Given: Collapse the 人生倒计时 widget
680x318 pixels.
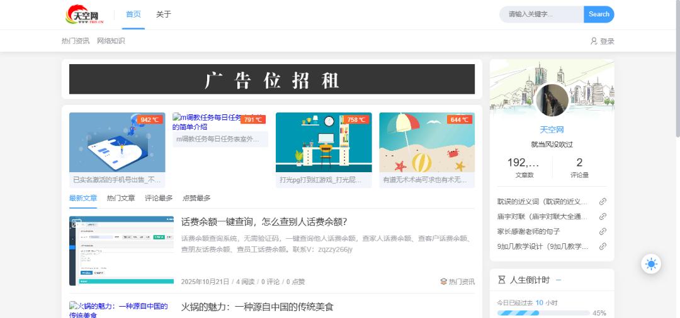Looking at the screenshot, I should tap(558, 280).
